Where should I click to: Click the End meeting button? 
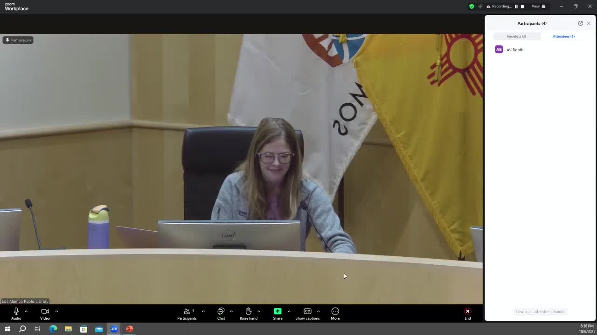(467, 314)
